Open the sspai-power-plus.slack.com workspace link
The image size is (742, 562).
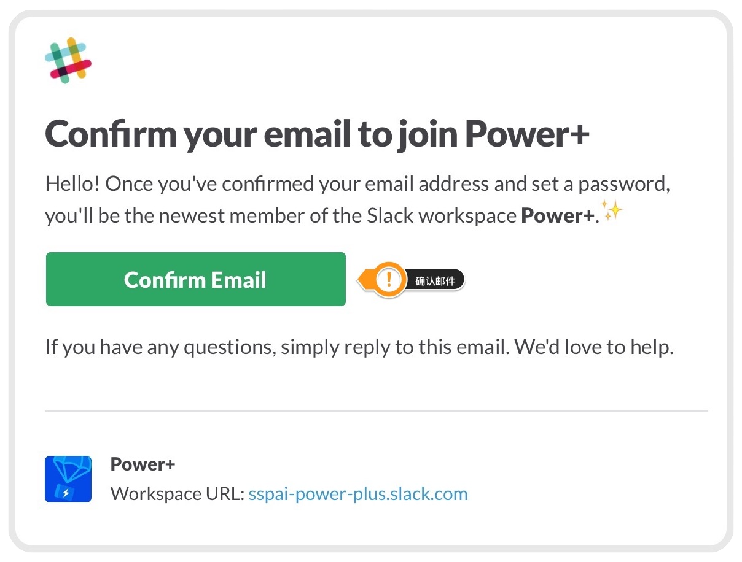coord(357,494)
